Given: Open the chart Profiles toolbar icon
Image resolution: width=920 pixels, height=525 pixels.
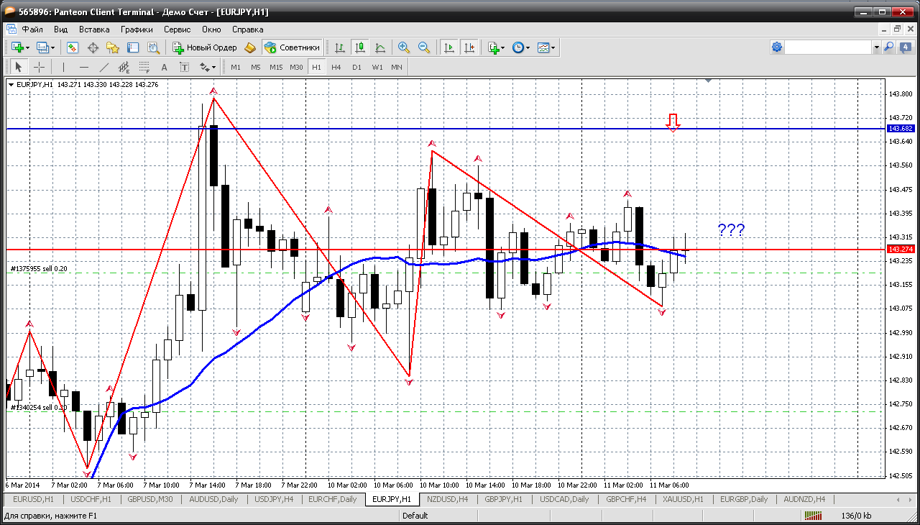Looking at the screenshot, I should pyautogui.click(x=45, y=47).
